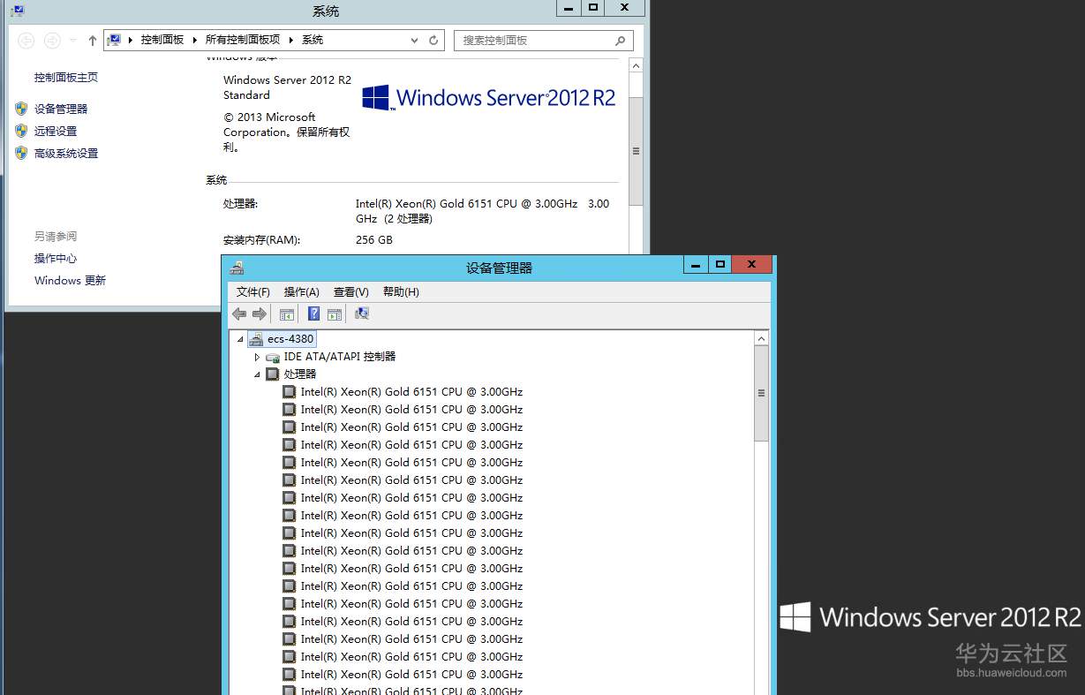
Task: Click Back arrow in Device Manager toolbar
Action: (x=239, y=314)
